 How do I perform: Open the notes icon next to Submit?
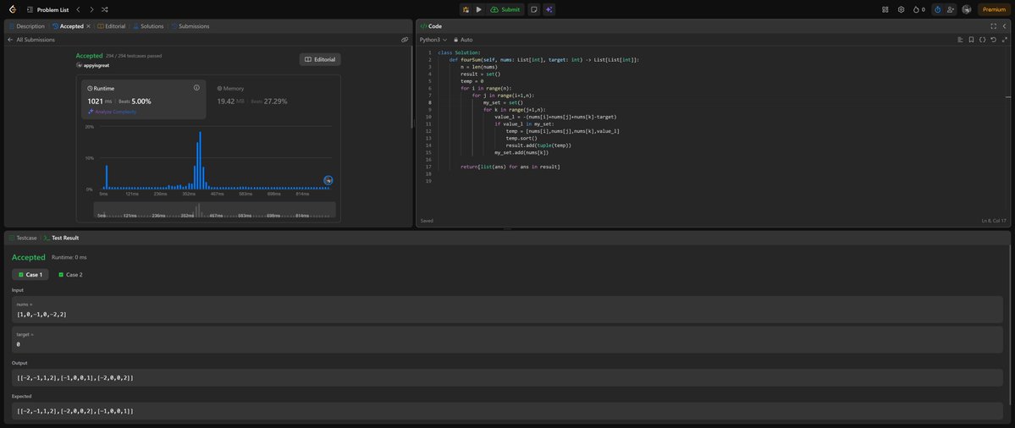pyautogui.click(x=533, y=9)
